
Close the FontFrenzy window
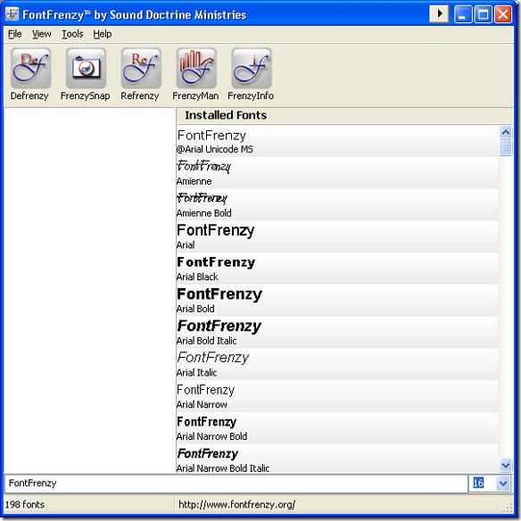[x=503, y=14]
